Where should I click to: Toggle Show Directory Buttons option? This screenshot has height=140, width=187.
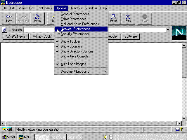coord(81,51)
